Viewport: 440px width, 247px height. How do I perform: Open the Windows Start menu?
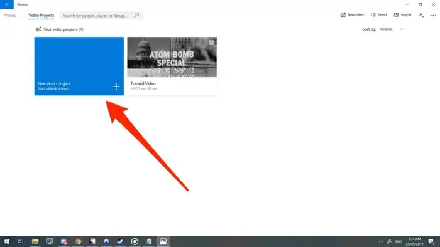pos(7,241)
